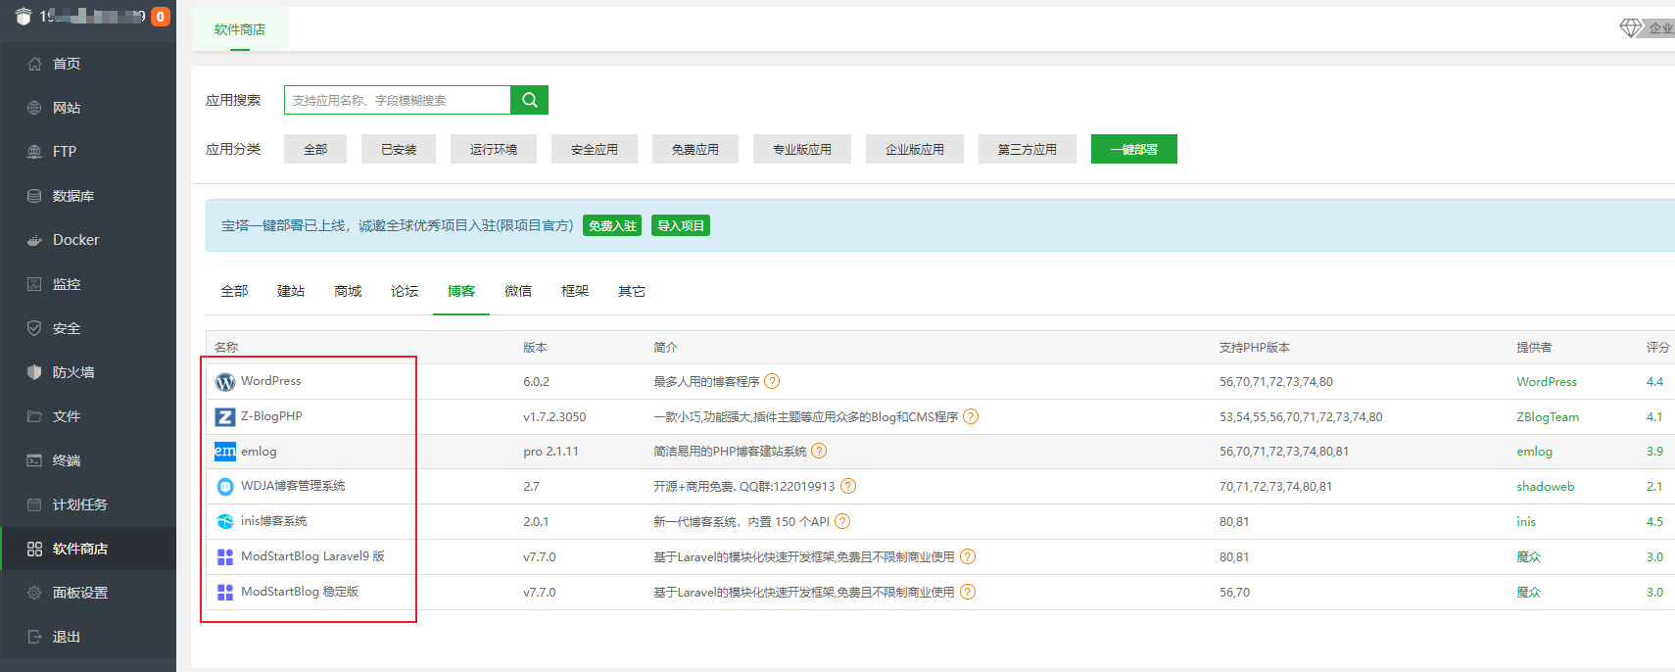The width and height of the screenshot is (1675, 672).
Task: Click the Z-BlogPHP logo icon
Action: tap(225, 417)
